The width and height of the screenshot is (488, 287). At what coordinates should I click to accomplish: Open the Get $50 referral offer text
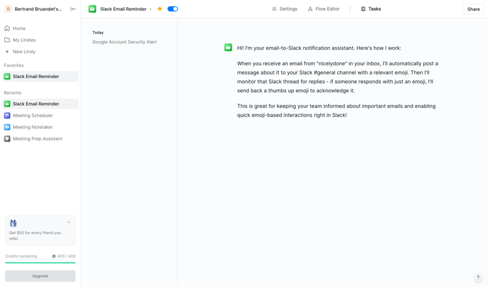point(35,236)
